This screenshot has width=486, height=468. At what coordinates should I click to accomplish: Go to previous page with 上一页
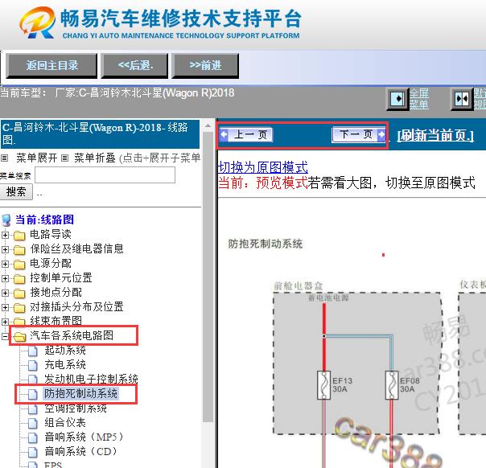coord(245,135)
